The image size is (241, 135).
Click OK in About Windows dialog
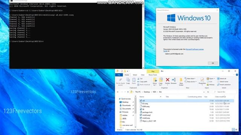click(x=213, y=63)
